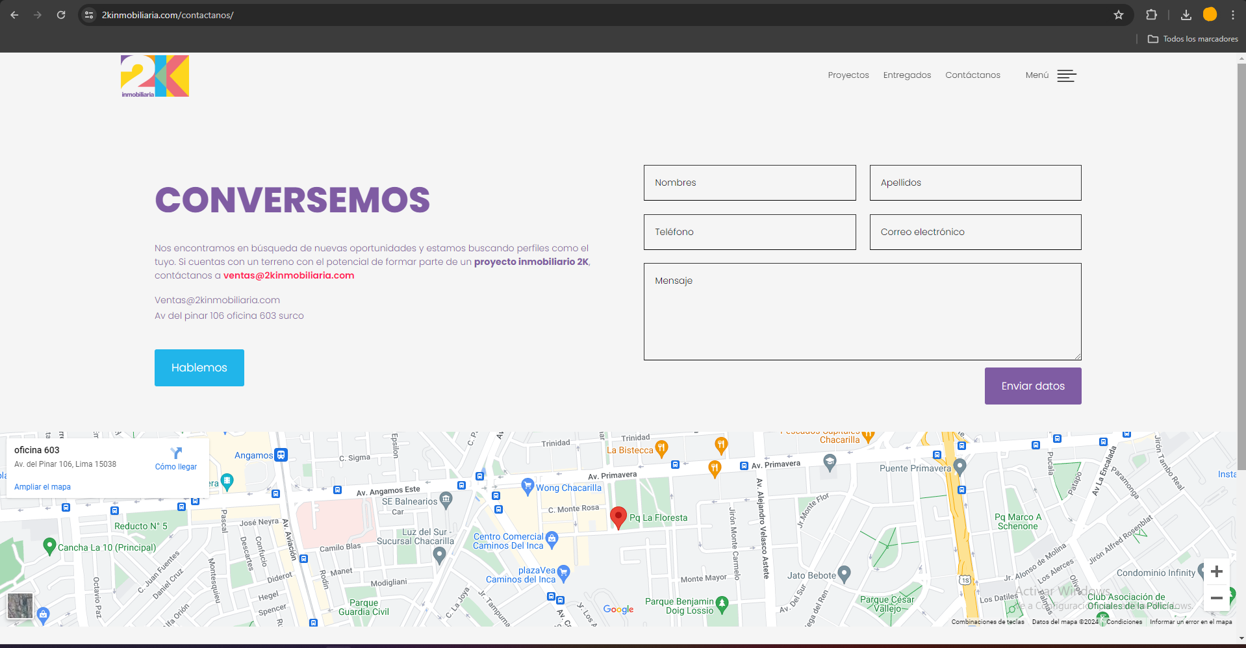Viewport: 1246px width, 648px height.
Task: Click Informar un error en el mapa
Action: point(1191,622)
